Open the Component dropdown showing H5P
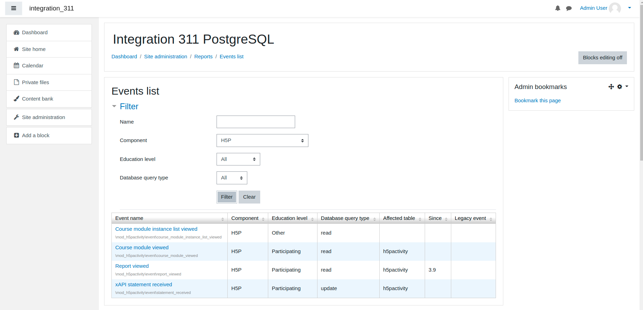This screenshot has width=643, height=310. point(262,140)
